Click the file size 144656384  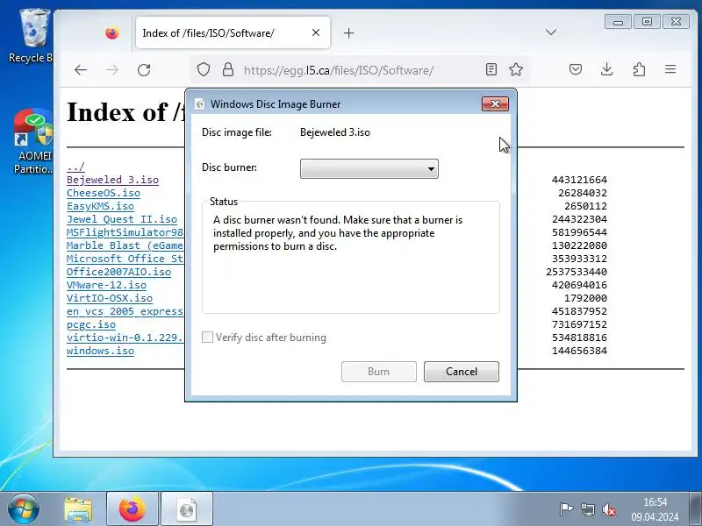click(x=579, y=351)
